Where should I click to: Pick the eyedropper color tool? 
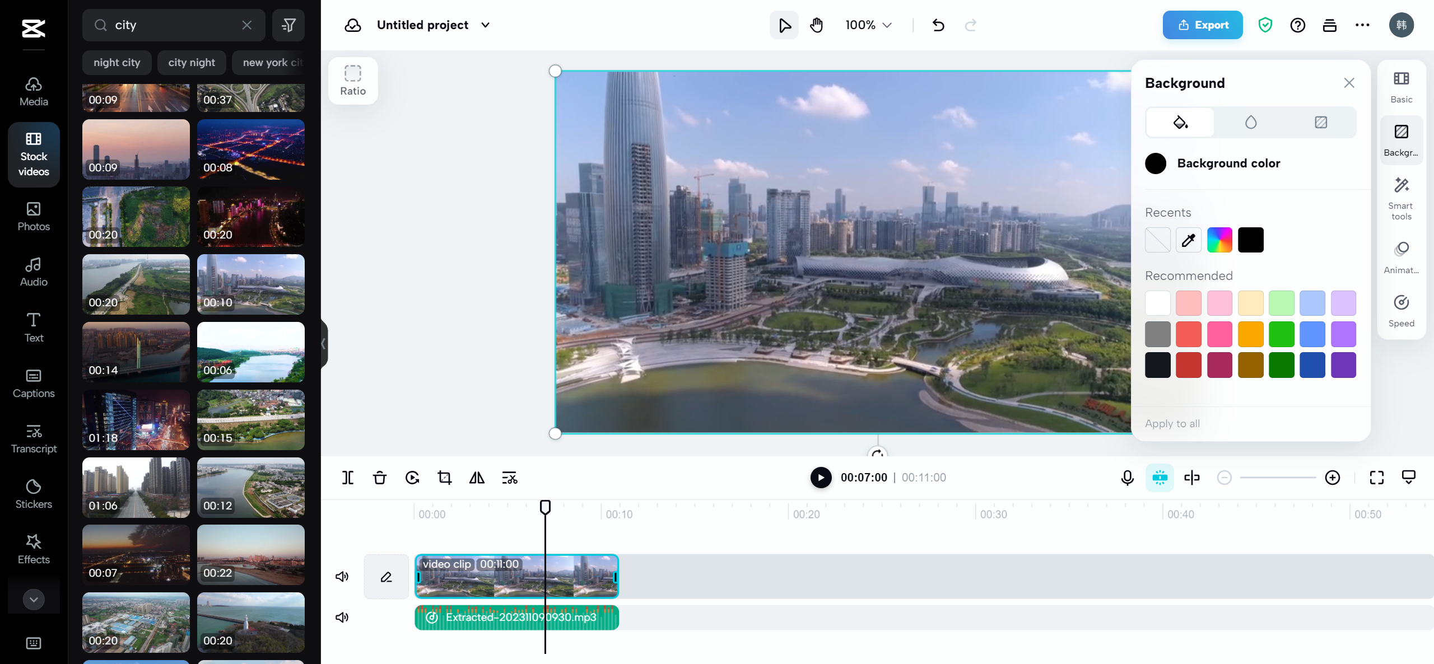(1189, 240)
